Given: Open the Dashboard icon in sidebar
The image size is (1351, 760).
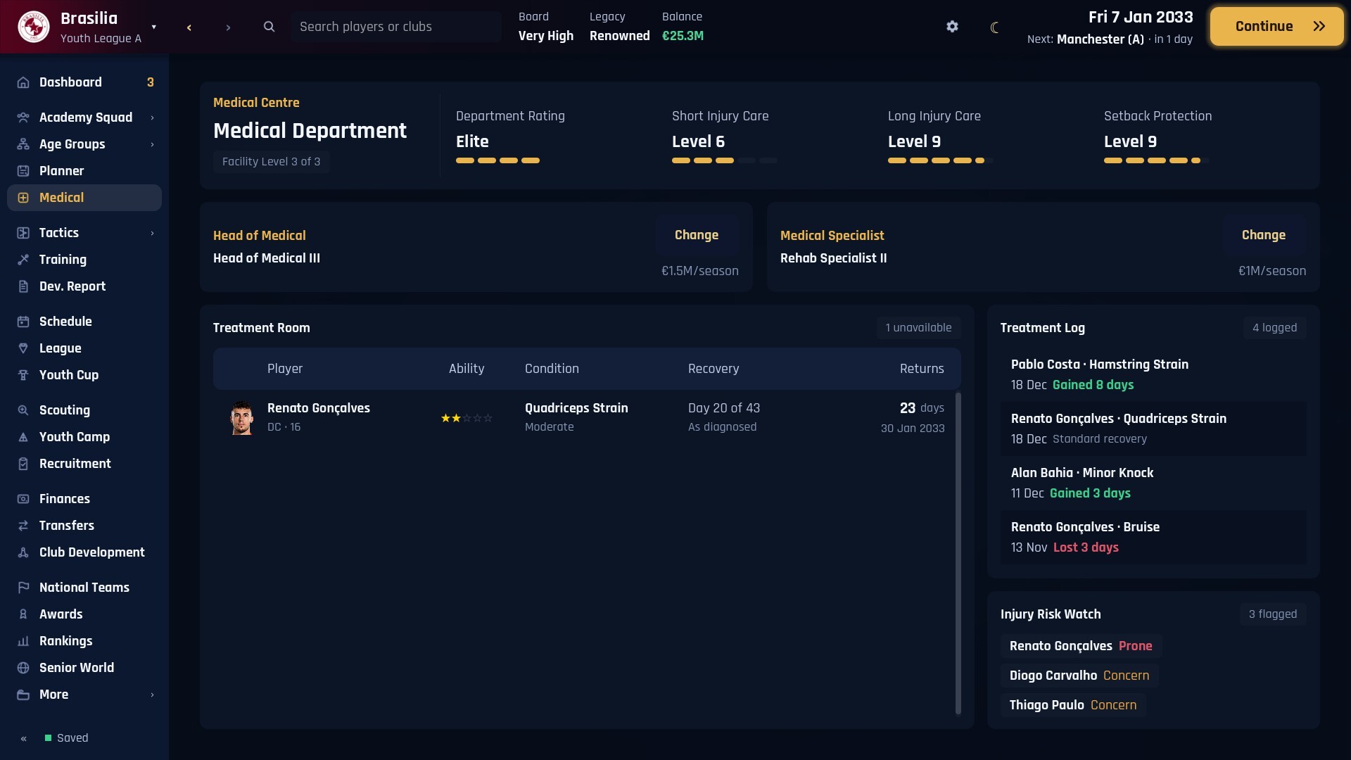Looking at the screenshot, I should pos(23,82).
